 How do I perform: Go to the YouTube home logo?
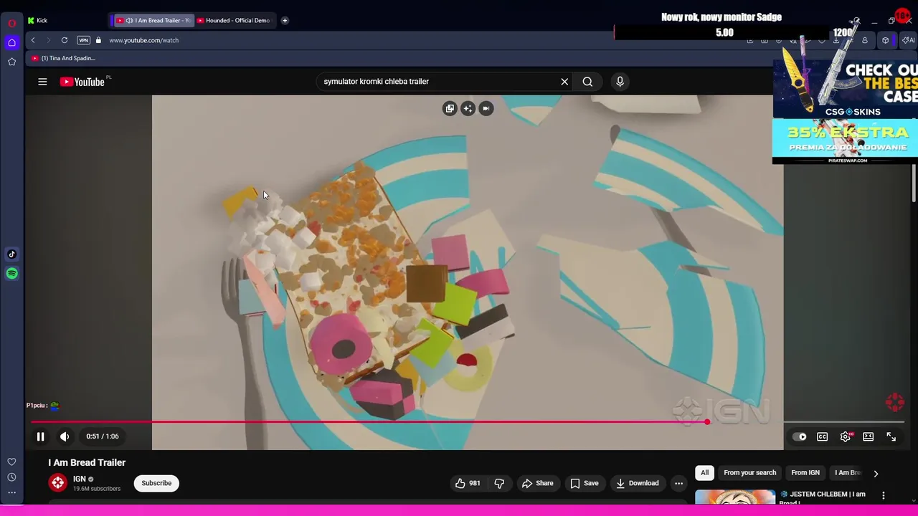[x=82, y=82]
